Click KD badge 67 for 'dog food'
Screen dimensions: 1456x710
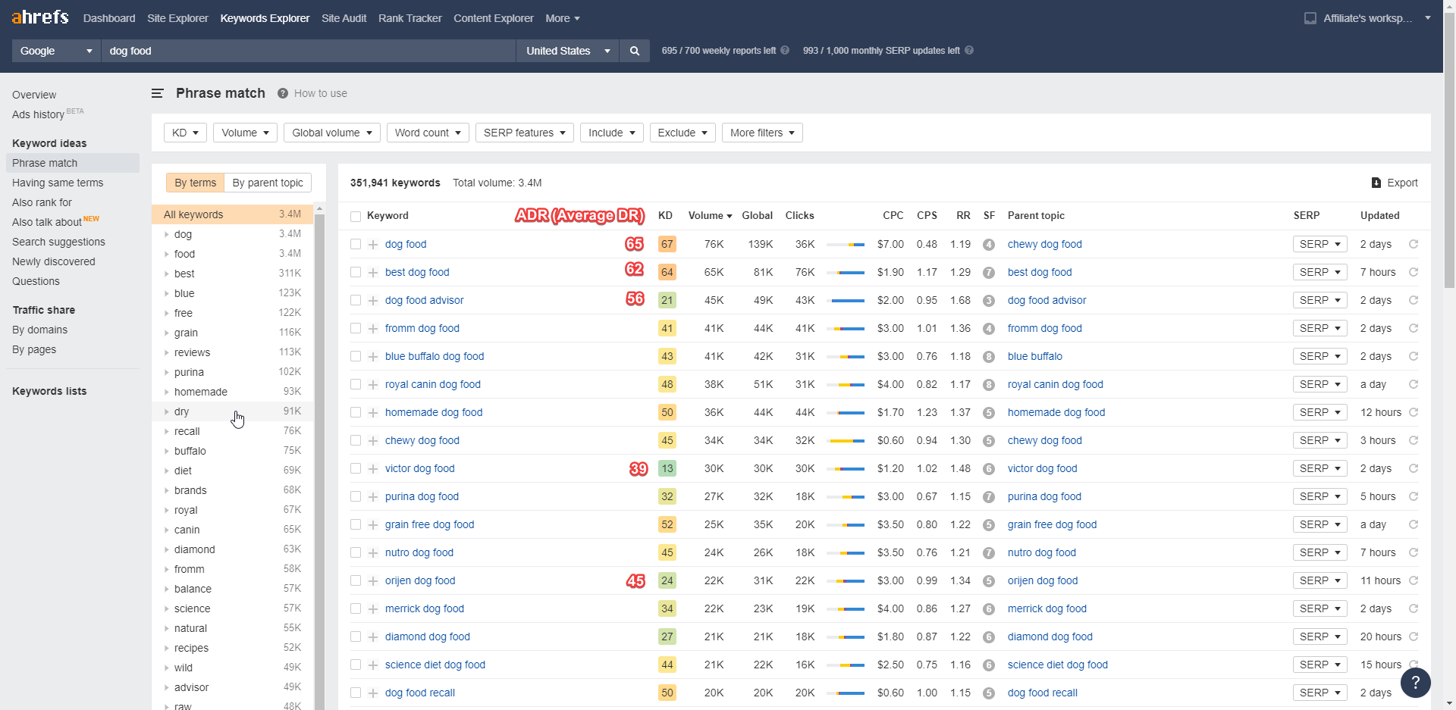[667, 244]
